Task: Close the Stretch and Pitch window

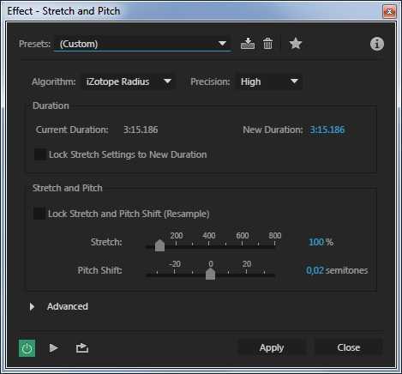Action: coord(389,12)
